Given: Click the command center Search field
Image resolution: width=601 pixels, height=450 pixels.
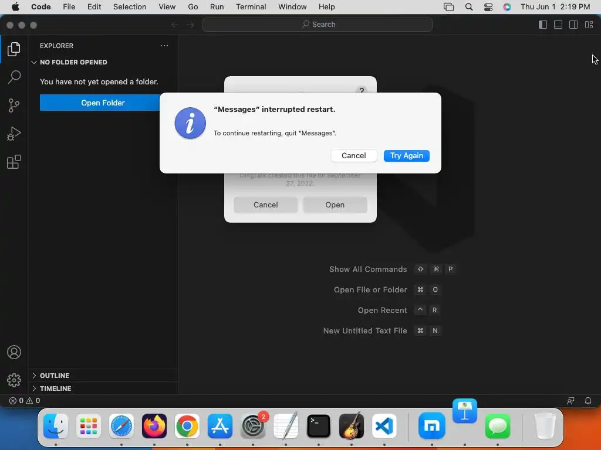Looking at the screenshot, I should (x=318, y=25).
